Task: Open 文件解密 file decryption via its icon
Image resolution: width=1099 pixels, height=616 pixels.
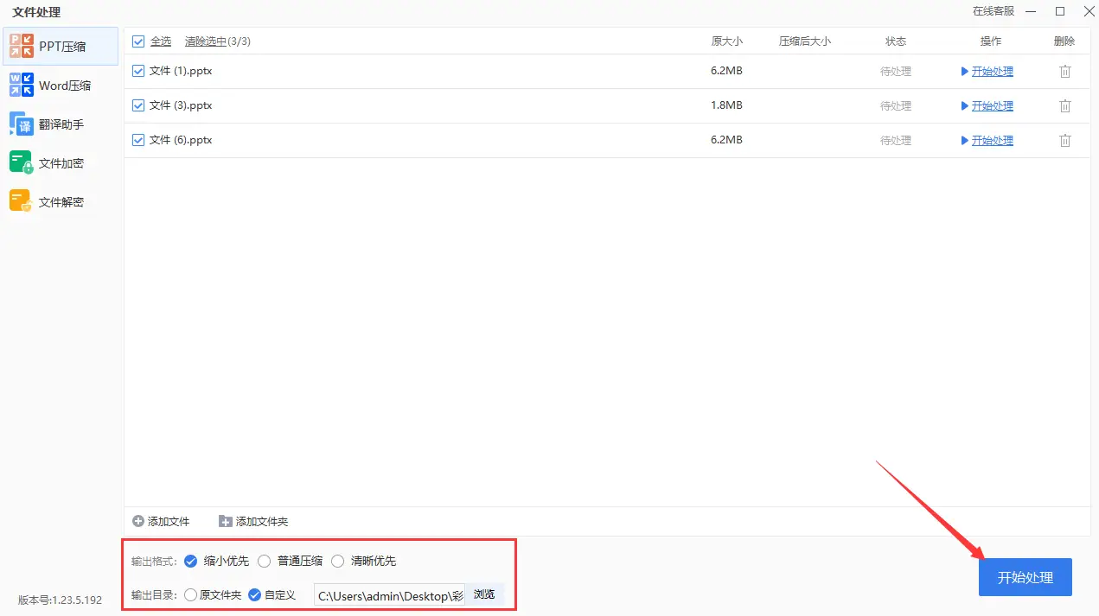Action: coord(20,200)
